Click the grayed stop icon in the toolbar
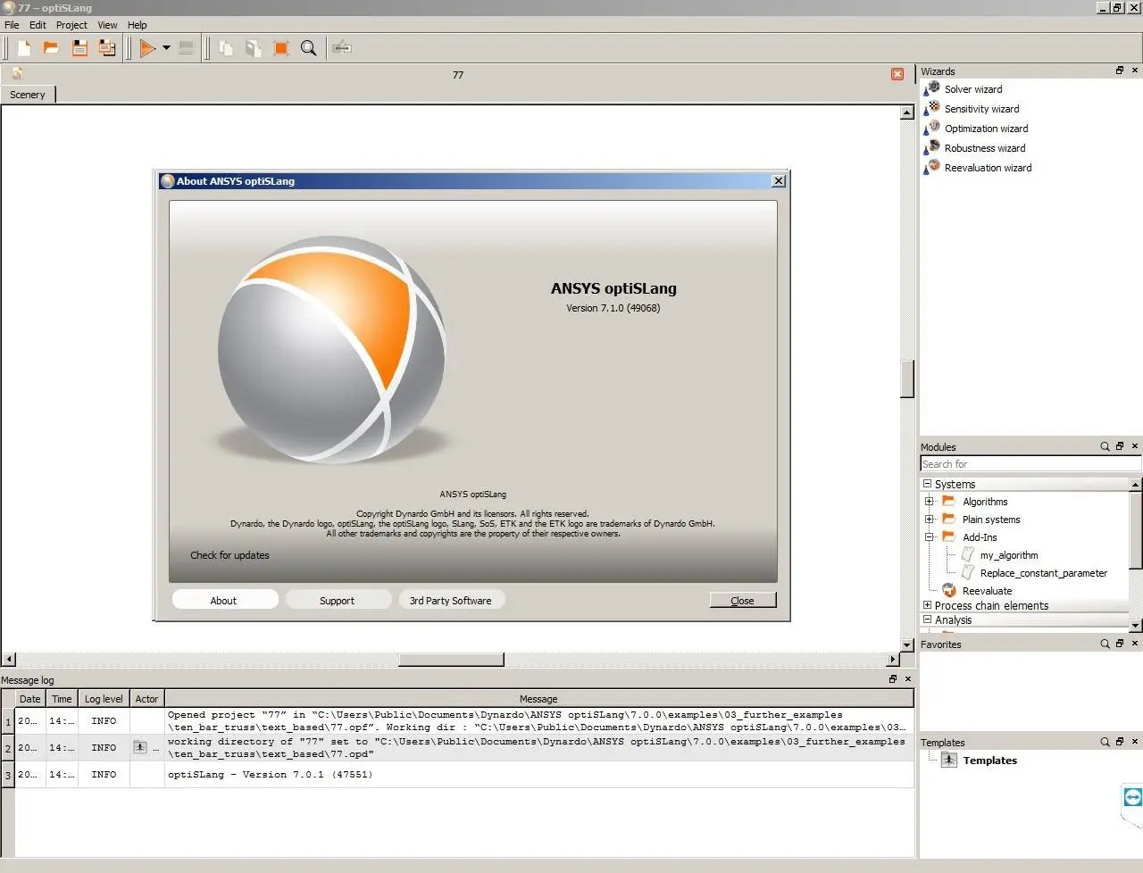This screenshot has height=873, width=1143. tap(186, 48)
